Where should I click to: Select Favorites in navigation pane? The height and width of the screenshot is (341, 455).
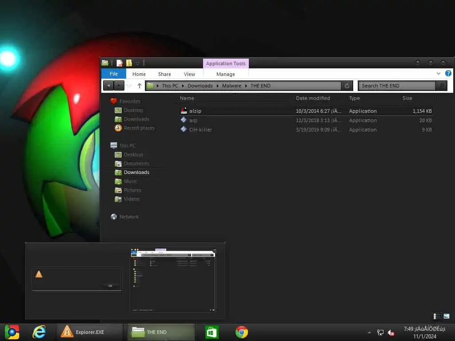point(130,101)
